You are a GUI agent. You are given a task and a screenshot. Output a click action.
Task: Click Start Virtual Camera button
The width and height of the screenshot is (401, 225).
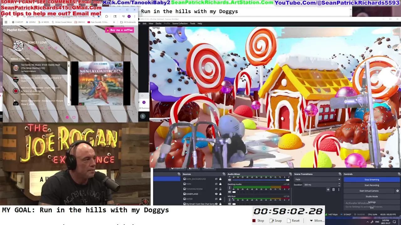pyautogui.click(x=369, y=191)
